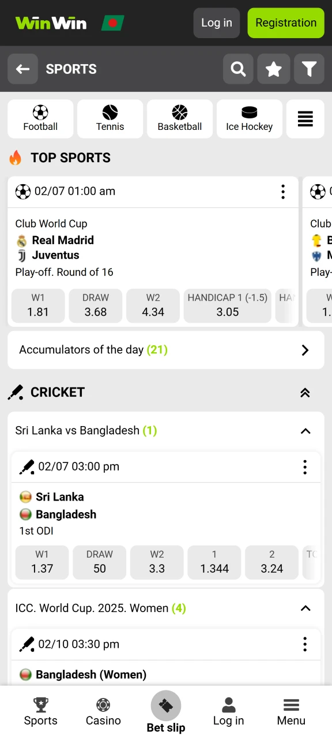Open the Bet slip icon
This screenshot has height=739, width=332.
166,707
